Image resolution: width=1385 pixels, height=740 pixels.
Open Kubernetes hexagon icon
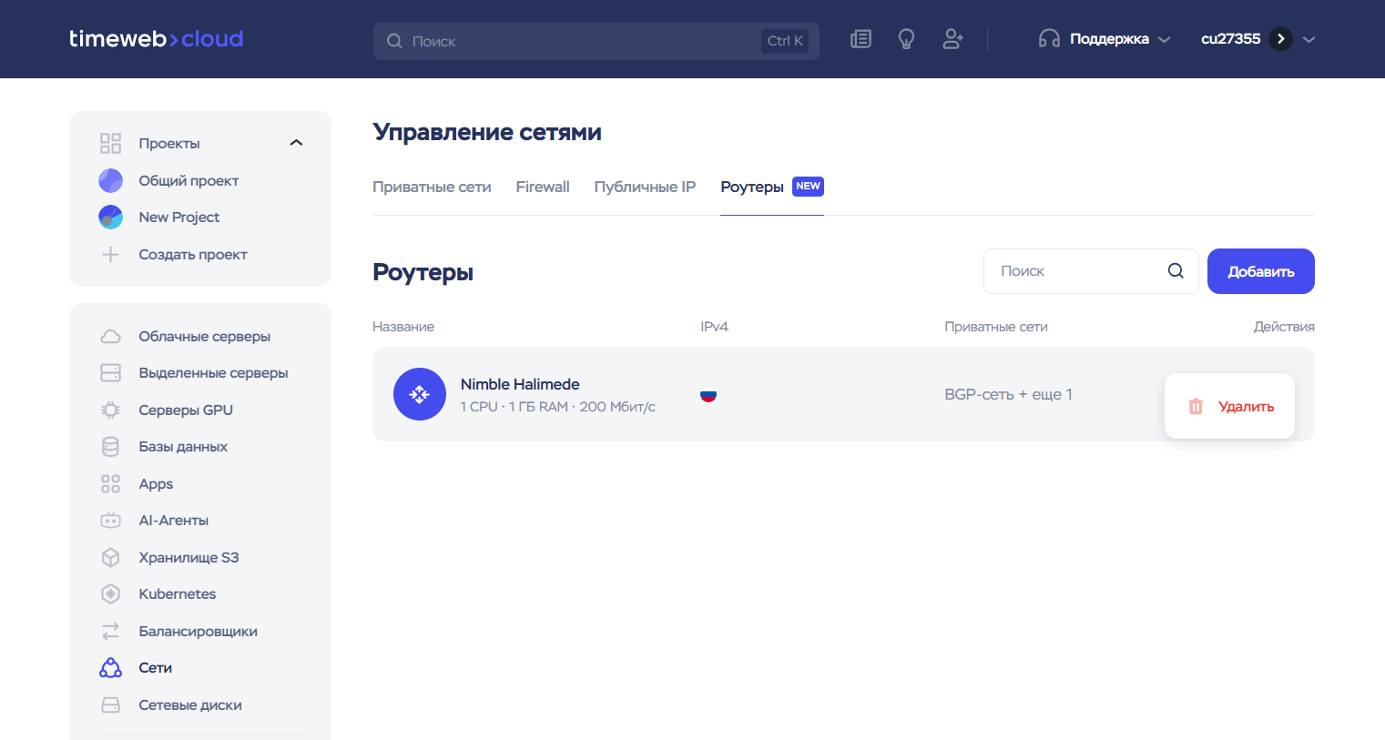[110, 594]
